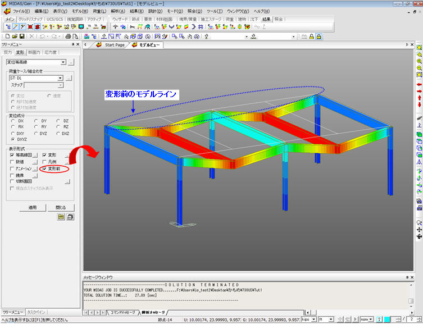
Task: Click the red down pan arrow icon
Action: tap(419, 104)
